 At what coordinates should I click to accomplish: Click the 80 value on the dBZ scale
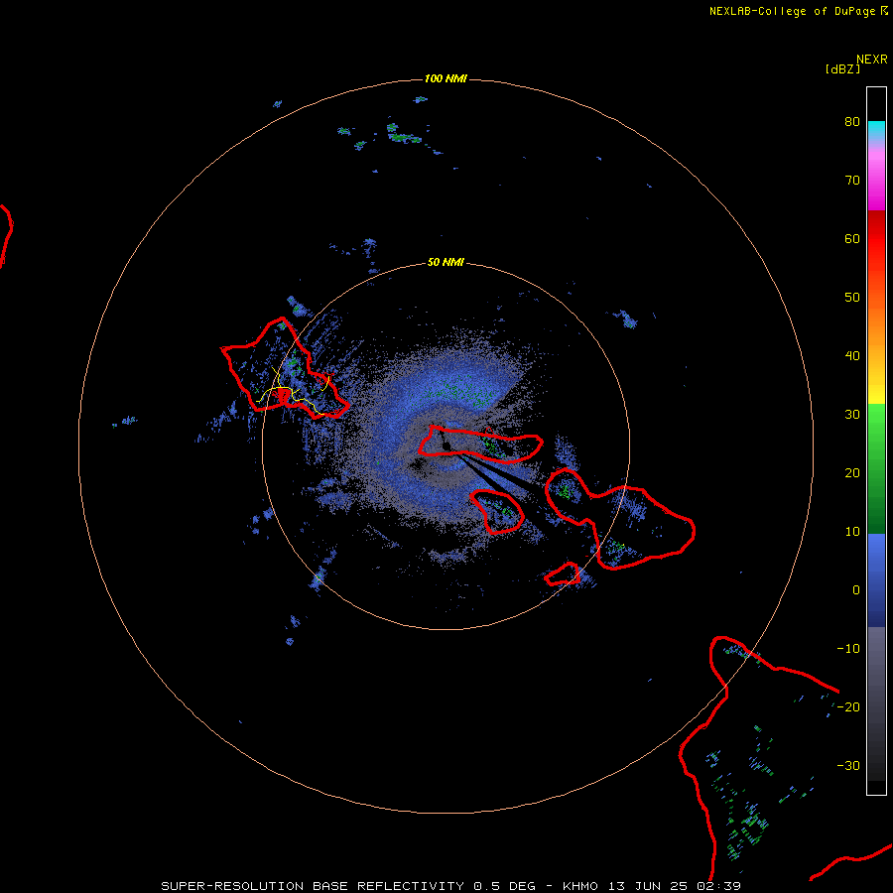[852, 122]
